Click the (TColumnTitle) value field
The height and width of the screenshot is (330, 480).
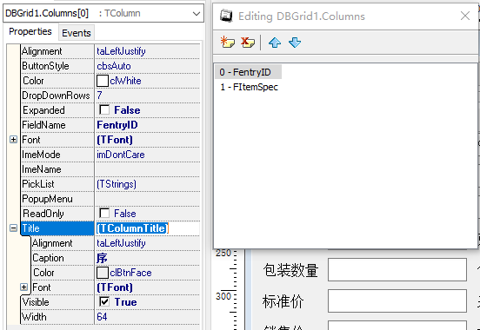pyautogui.click(x=148, y=228)
